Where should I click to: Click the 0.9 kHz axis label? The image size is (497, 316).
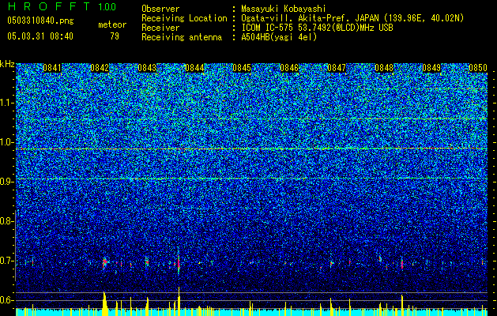(7, 182)
